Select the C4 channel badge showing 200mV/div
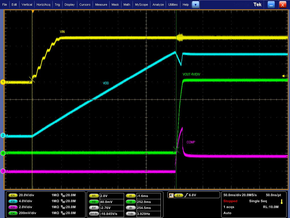 pos(13,213)
